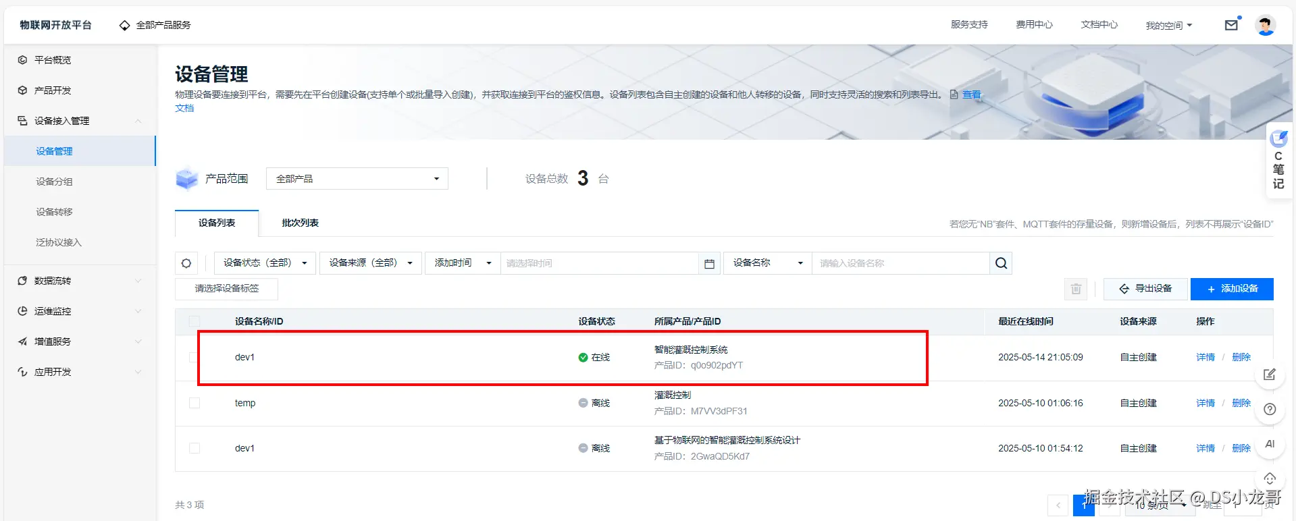Open the 设备来源 (全部) dropdown
Image resolution: width=1296 pixels, height=521 pixels.
tap(371, 263)
